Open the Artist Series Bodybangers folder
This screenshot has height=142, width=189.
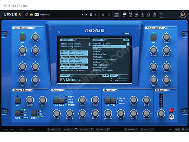click(x=74, y=57)
